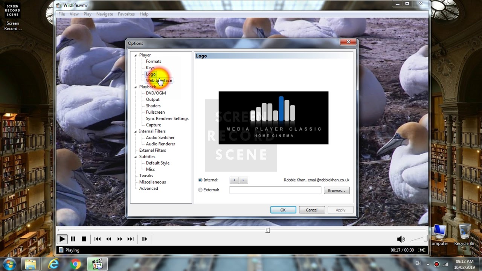Open Screen Record Scene desktop icon
Screen dimensions: 482x271
pos(13,17)
